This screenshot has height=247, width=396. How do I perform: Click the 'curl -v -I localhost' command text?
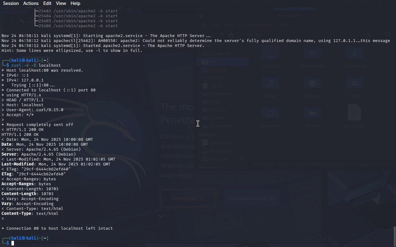point(36,65)
